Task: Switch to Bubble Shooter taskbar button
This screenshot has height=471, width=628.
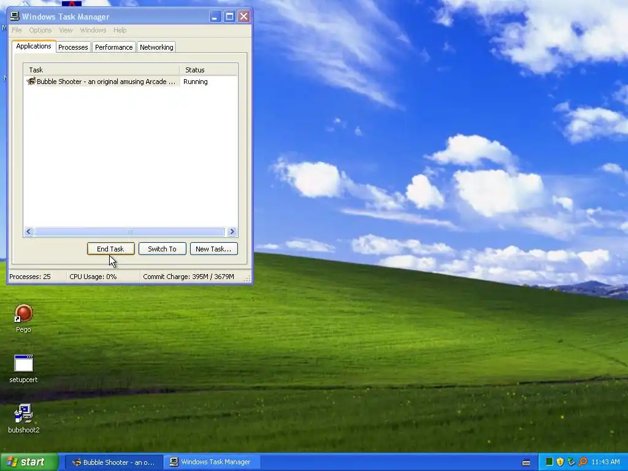Action: pyautogui.click(x=113, y=462)
